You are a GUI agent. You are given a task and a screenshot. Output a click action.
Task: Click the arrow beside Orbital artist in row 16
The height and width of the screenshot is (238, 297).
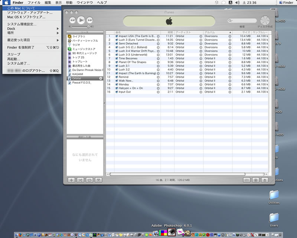point(201,92)
